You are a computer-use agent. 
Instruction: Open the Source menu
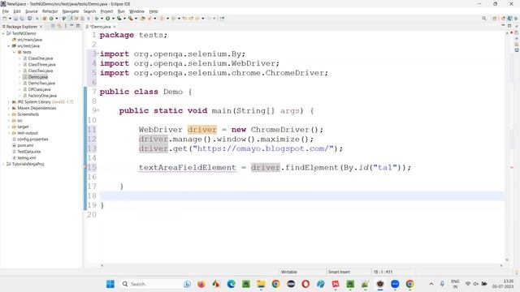click(x=32, y=11)
